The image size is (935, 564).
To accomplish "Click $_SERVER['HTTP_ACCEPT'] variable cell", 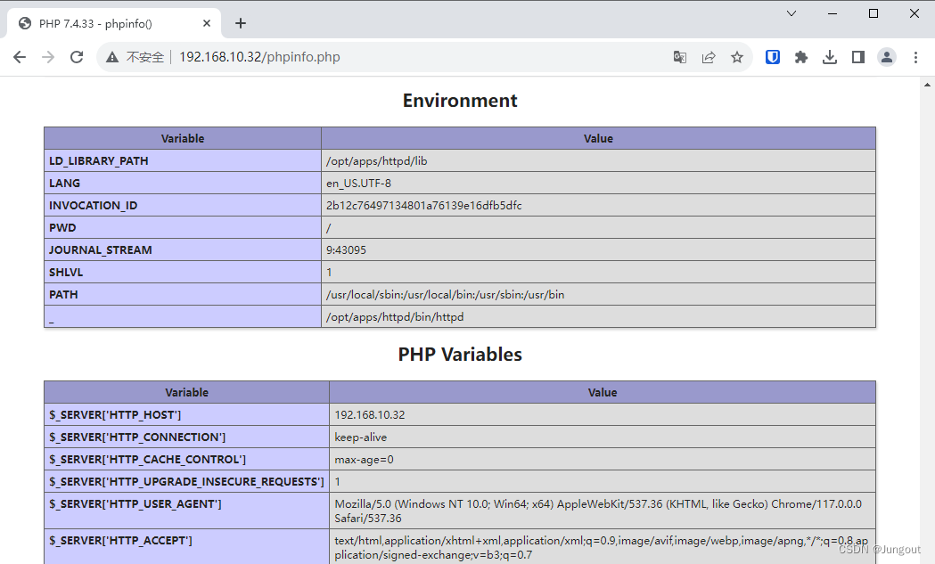I will (186, 547).
